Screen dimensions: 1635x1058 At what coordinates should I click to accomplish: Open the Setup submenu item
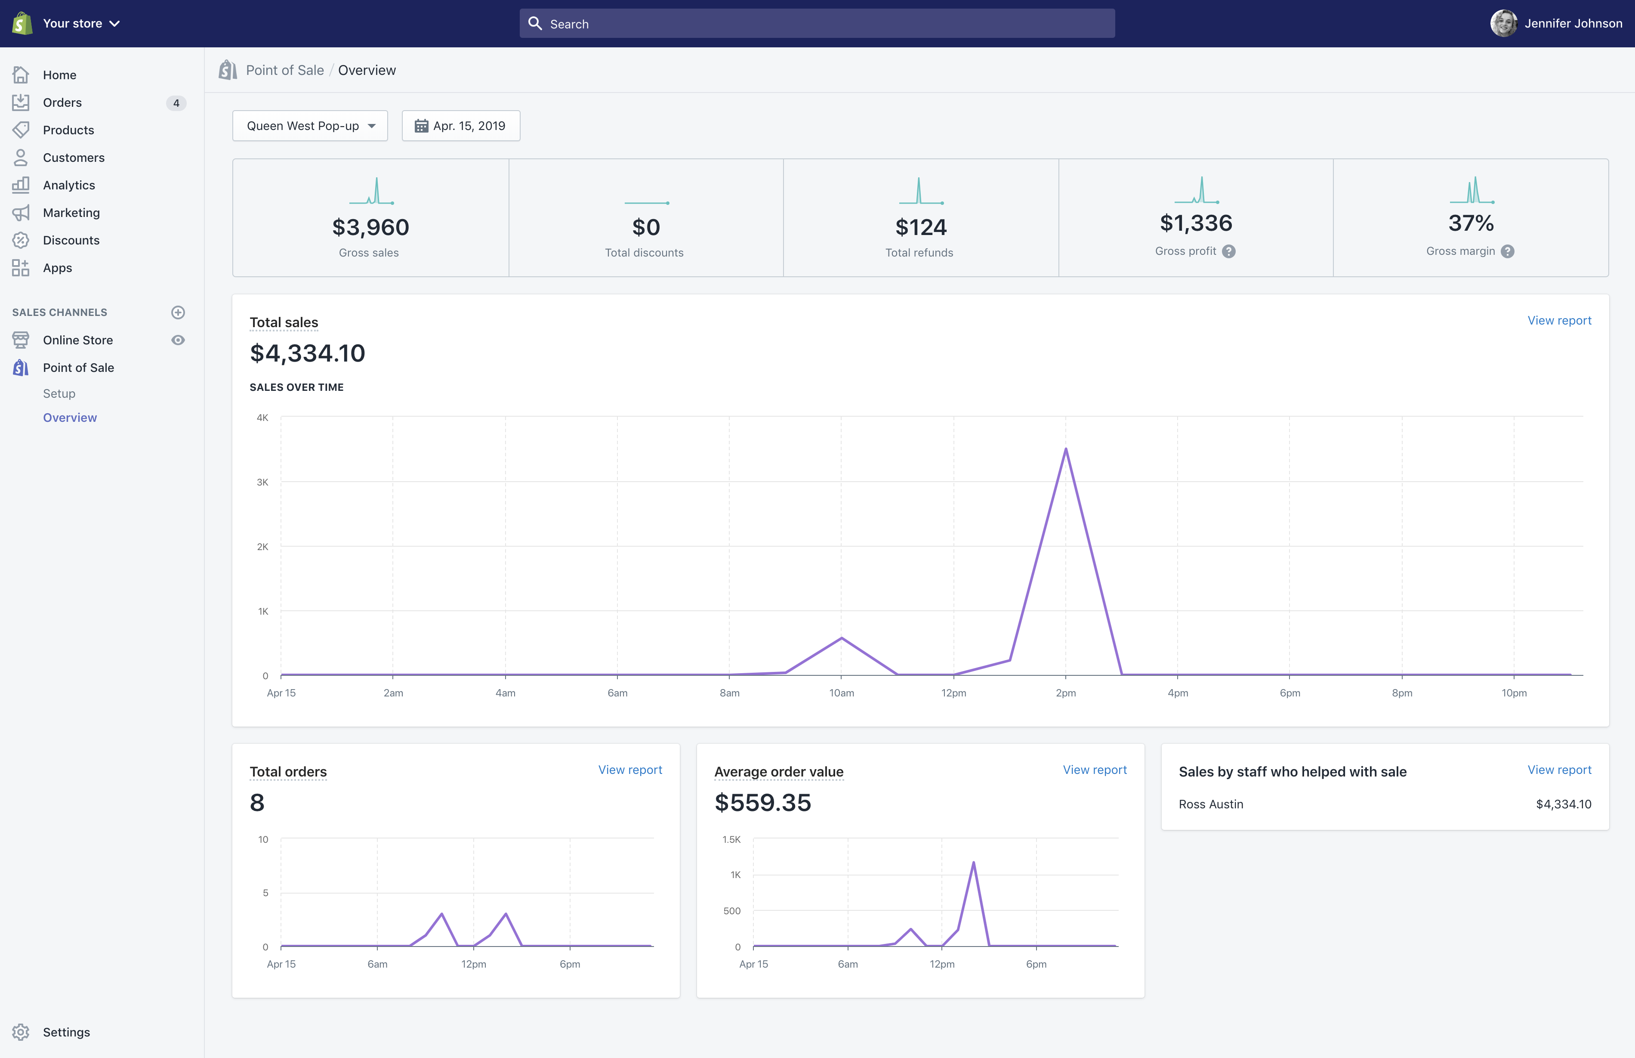pyautogui.click(x=59, y=394)
